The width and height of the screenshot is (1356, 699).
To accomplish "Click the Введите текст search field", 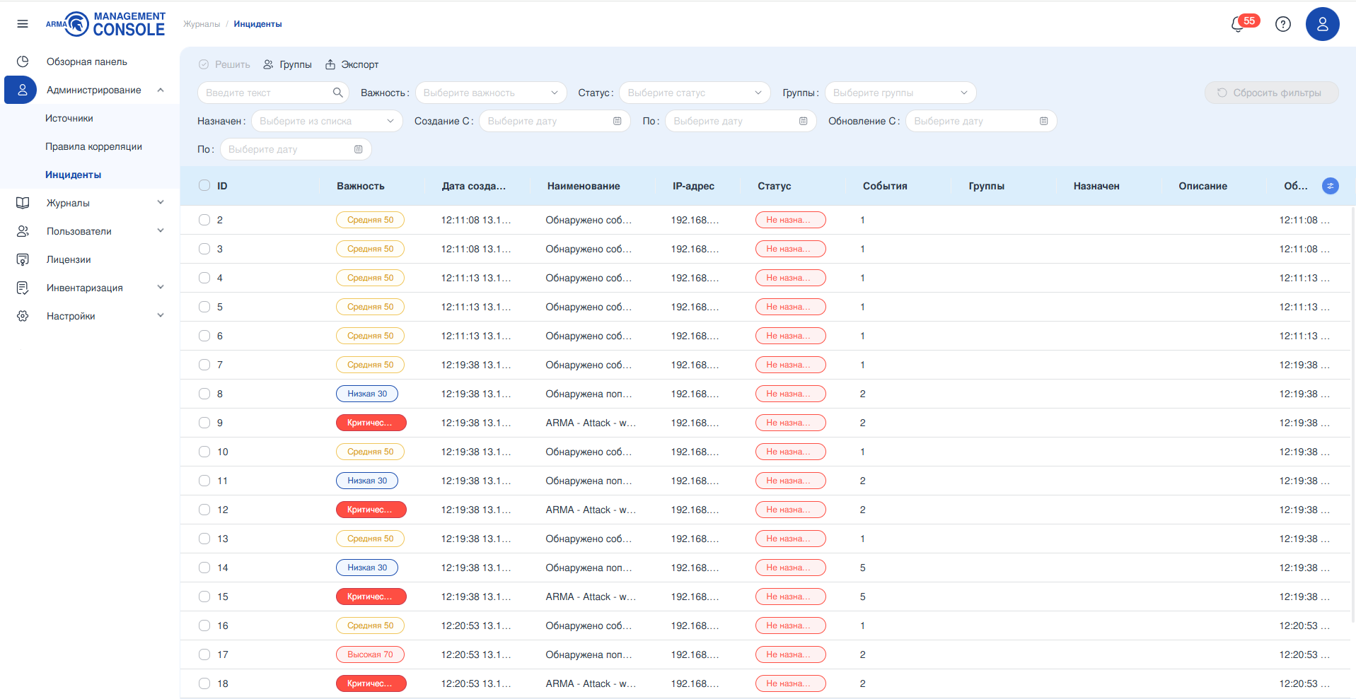I will [x=265, y=93].
